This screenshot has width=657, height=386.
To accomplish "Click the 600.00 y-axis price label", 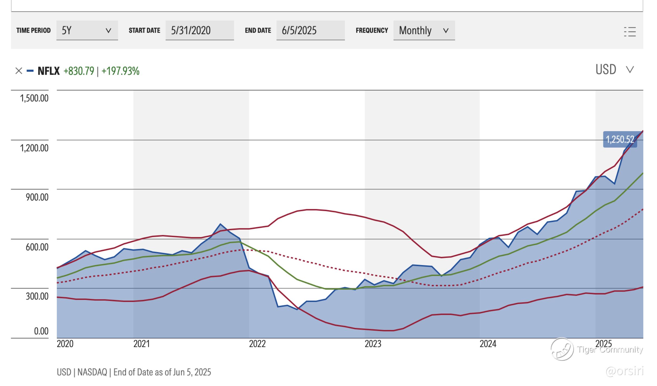I will (37, 247).
